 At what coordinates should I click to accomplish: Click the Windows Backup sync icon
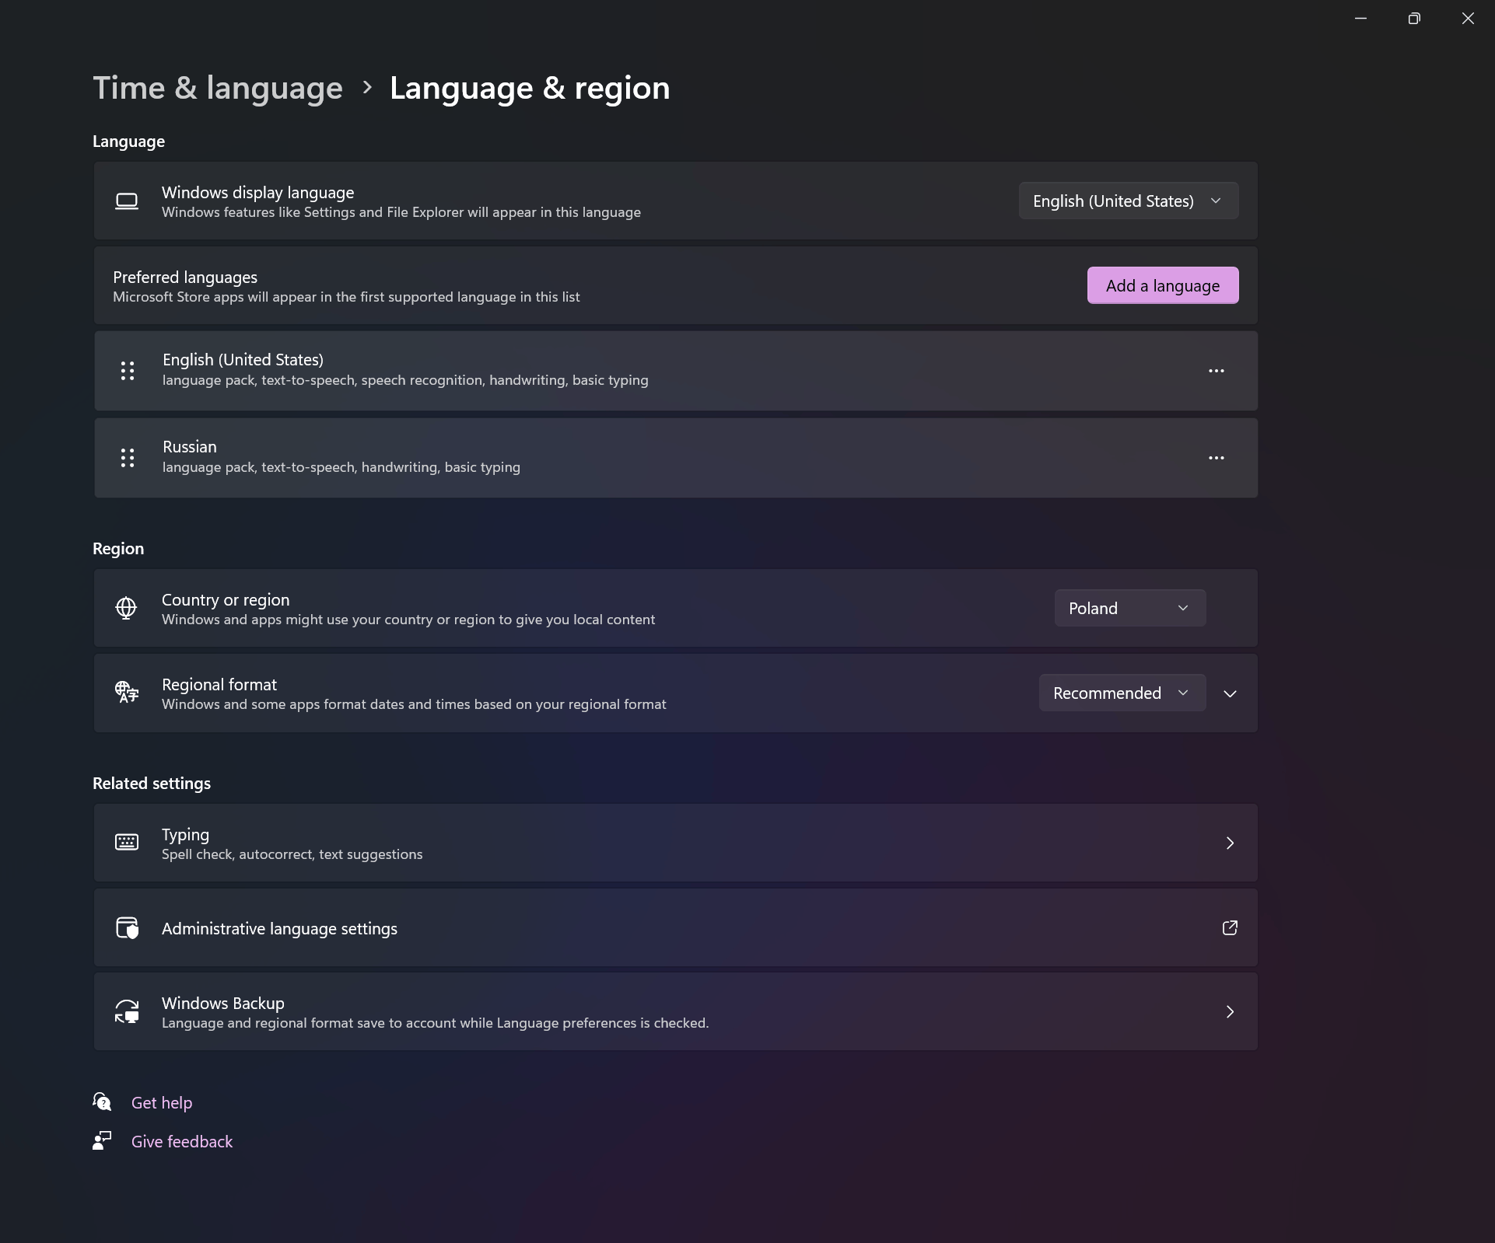click(126, 1011)
